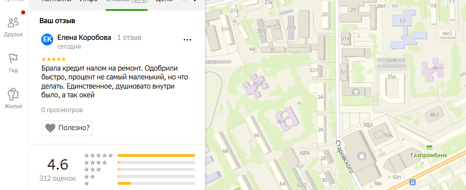This screenshot has height=190, width=466.
Task: Click the Газпромбанк map marker icon
Action: [429, 147]
